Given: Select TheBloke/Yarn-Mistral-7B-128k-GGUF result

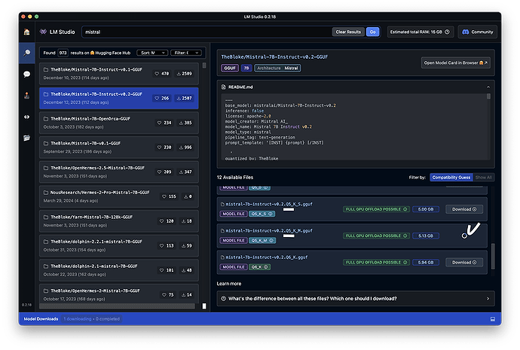Looking at the screenshot, I should [119, 221].
